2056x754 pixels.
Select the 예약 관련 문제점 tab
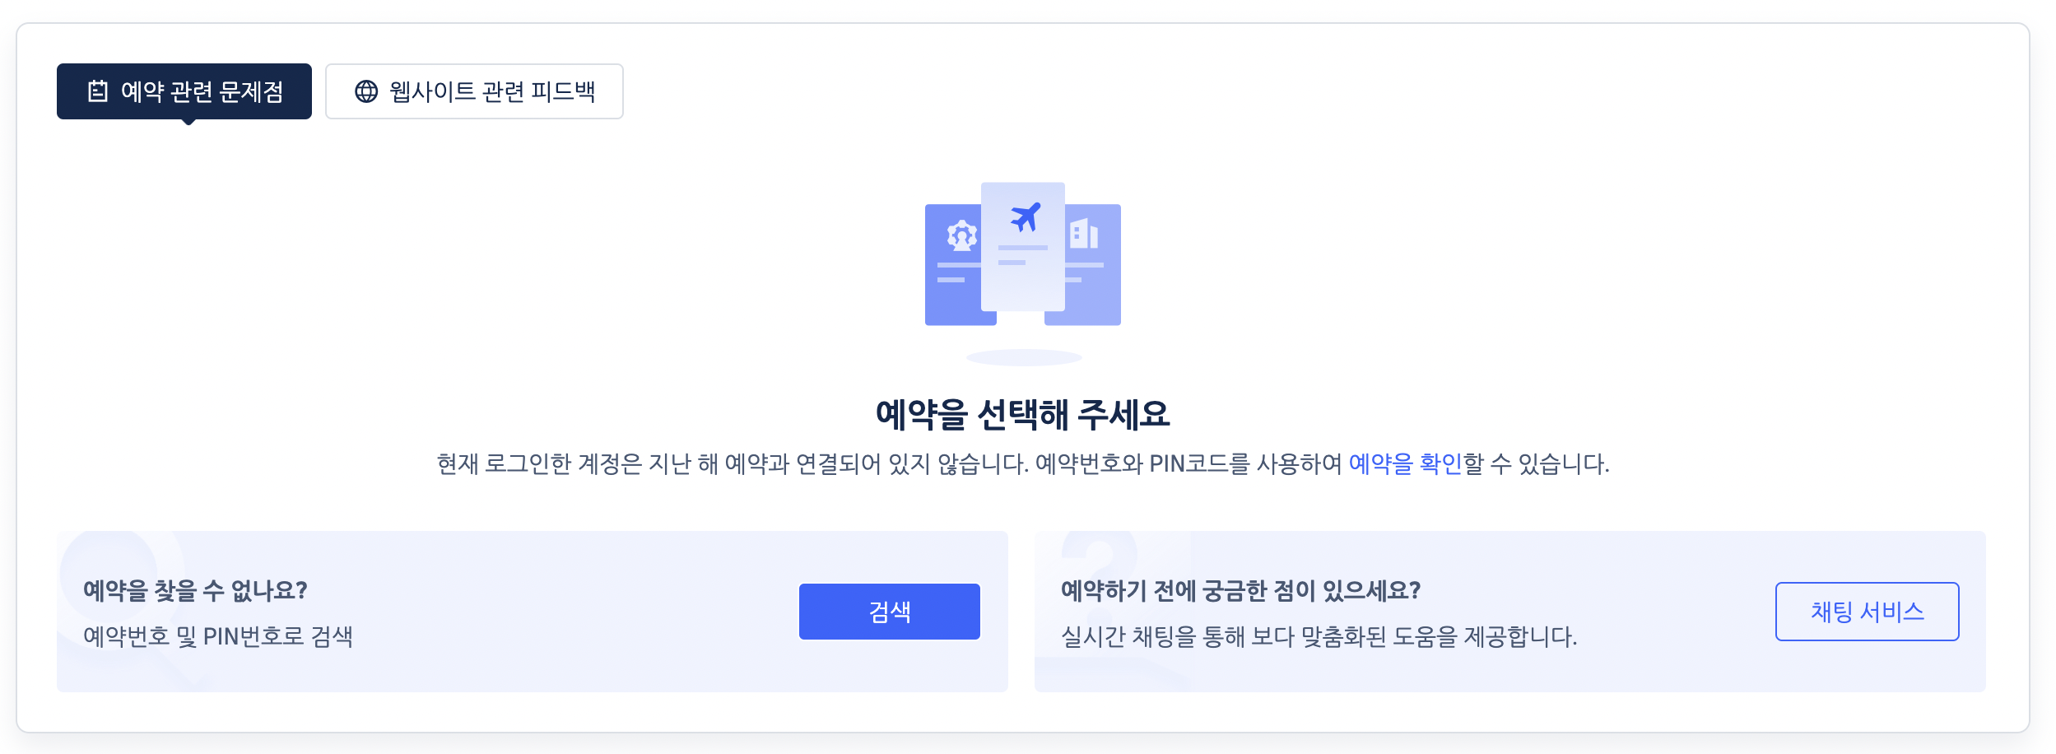click(x=185, y=91)
